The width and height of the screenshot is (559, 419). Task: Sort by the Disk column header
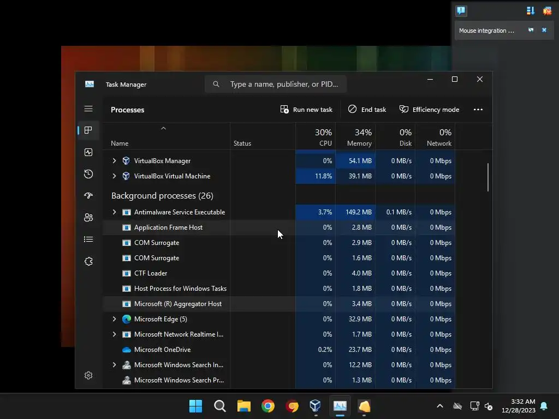(395, 137)
